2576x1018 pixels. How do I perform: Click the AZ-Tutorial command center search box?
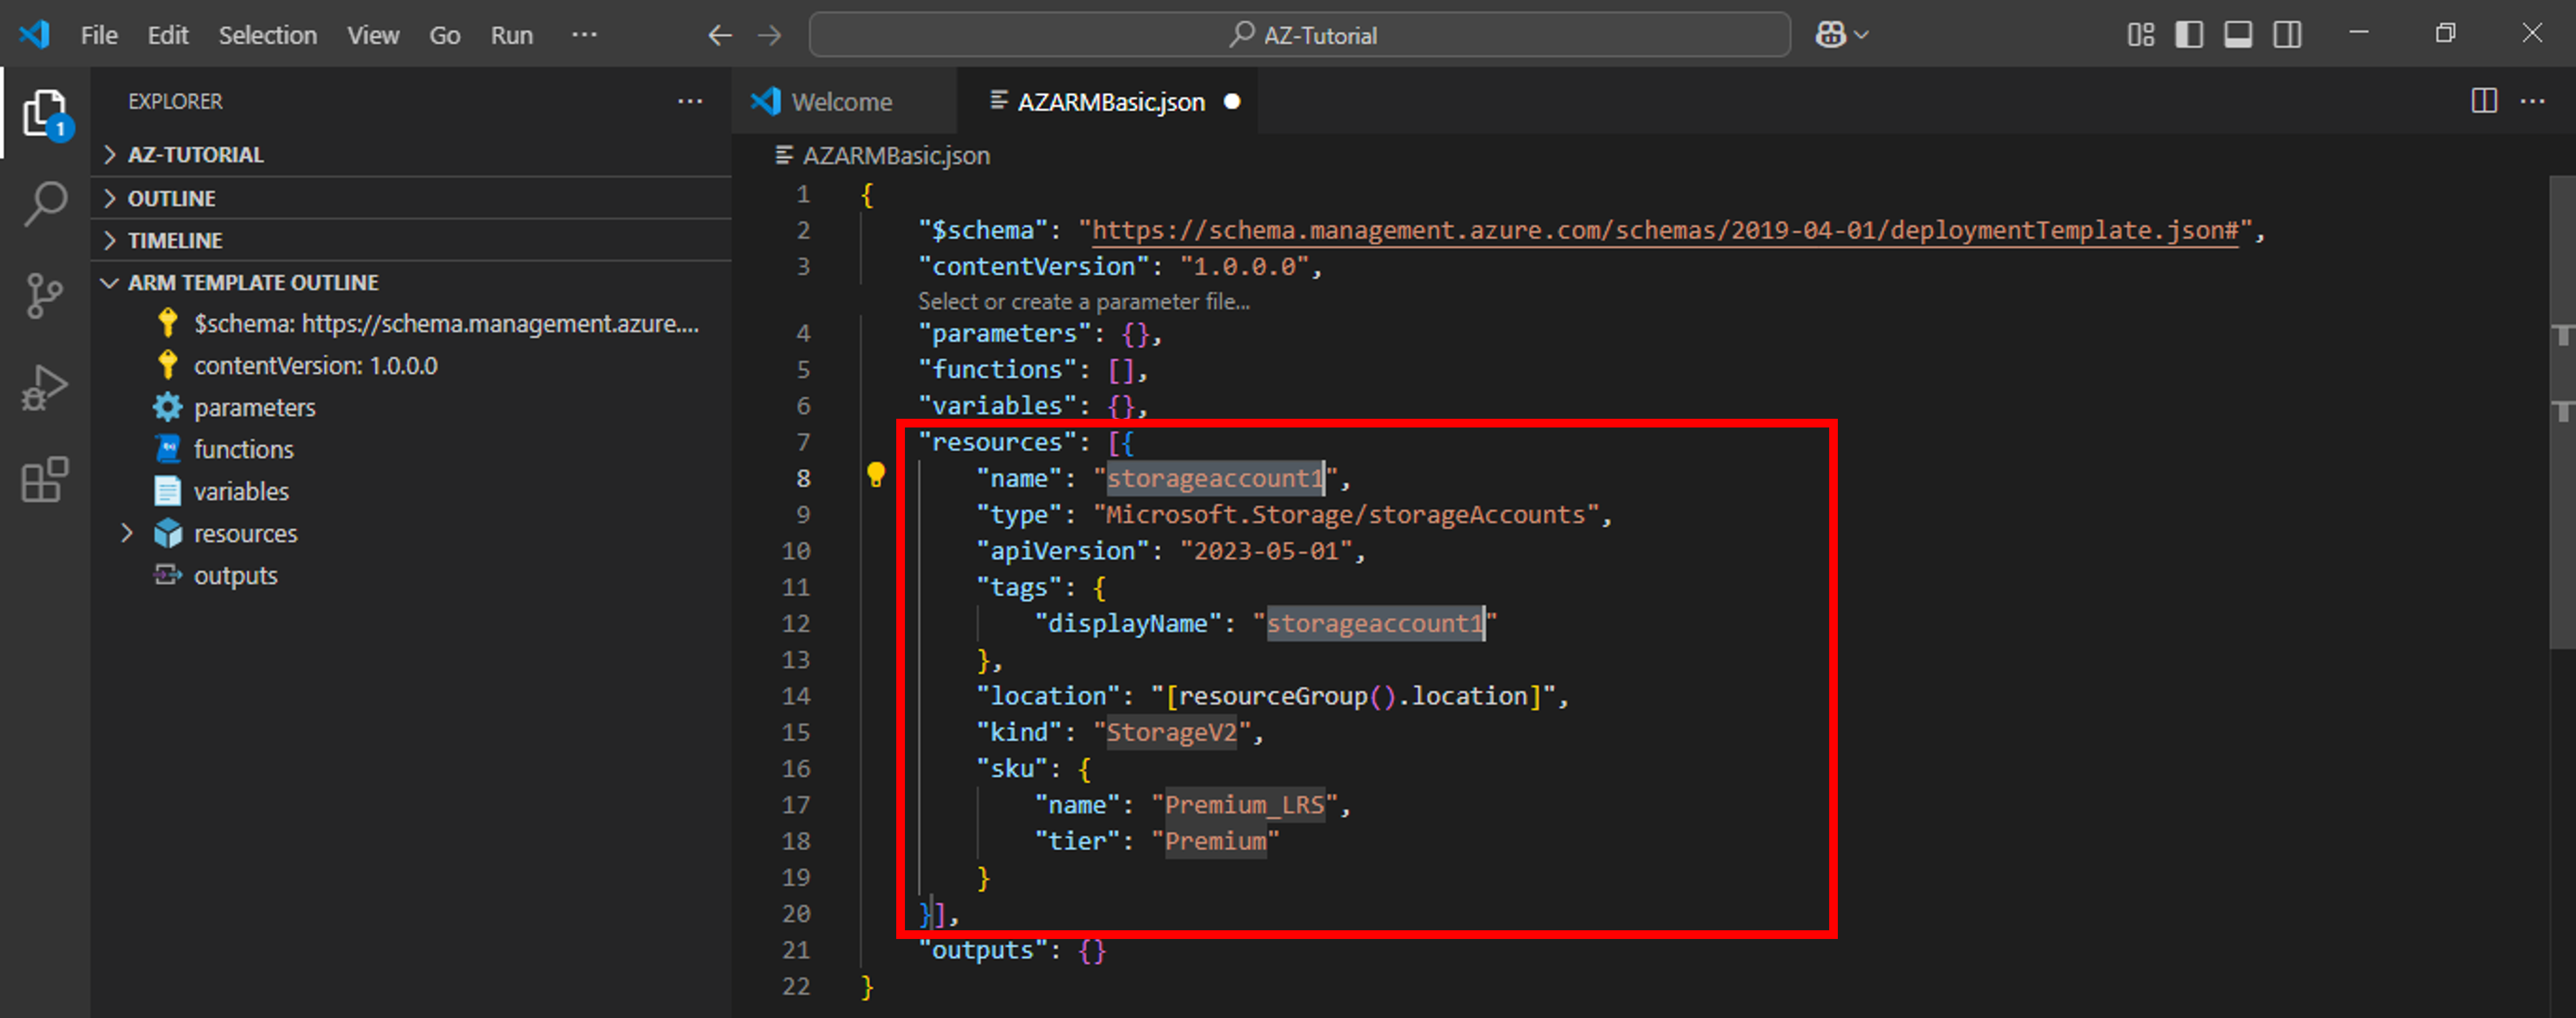pyautogui.click(x=1299, y=35)
